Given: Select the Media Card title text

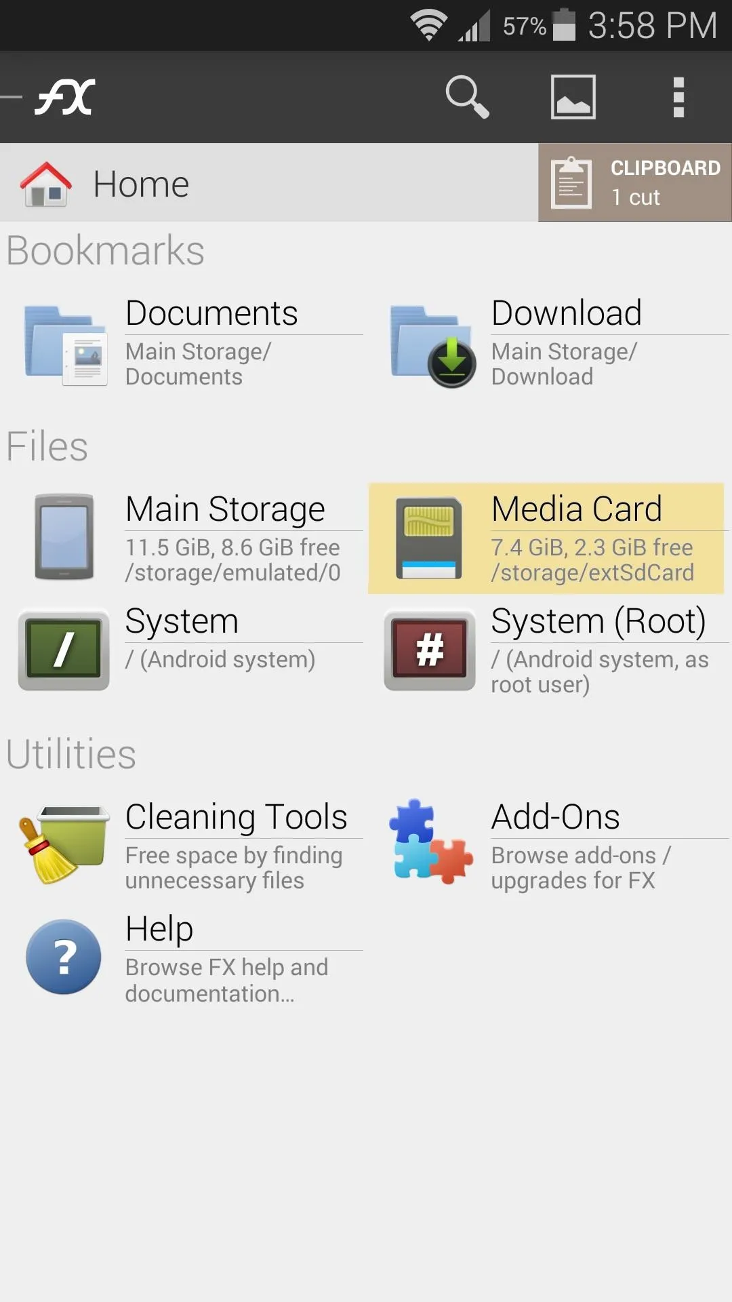Looking at the screenshot, I should click(x=576, y=509).
